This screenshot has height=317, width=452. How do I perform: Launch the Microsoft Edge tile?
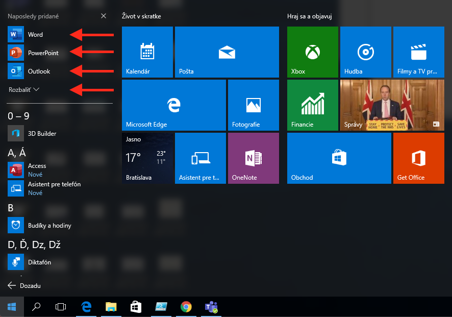point(173,105)
